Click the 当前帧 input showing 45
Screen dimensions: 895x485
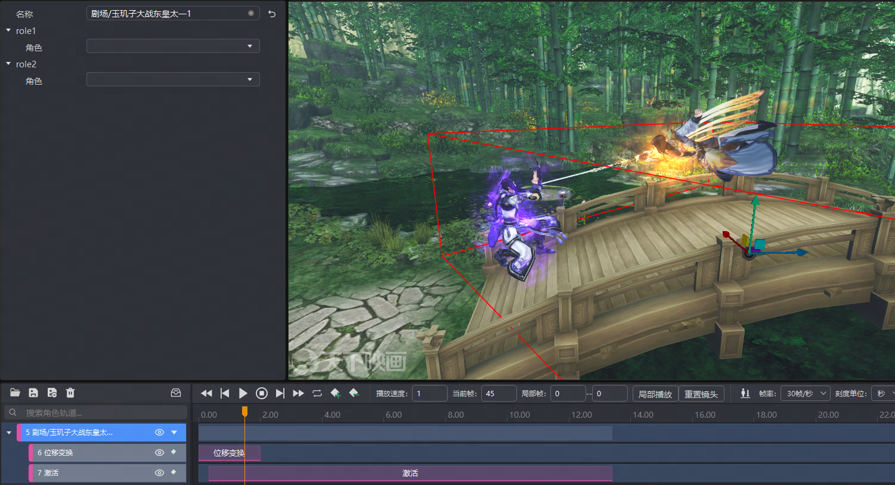[498, 393]
